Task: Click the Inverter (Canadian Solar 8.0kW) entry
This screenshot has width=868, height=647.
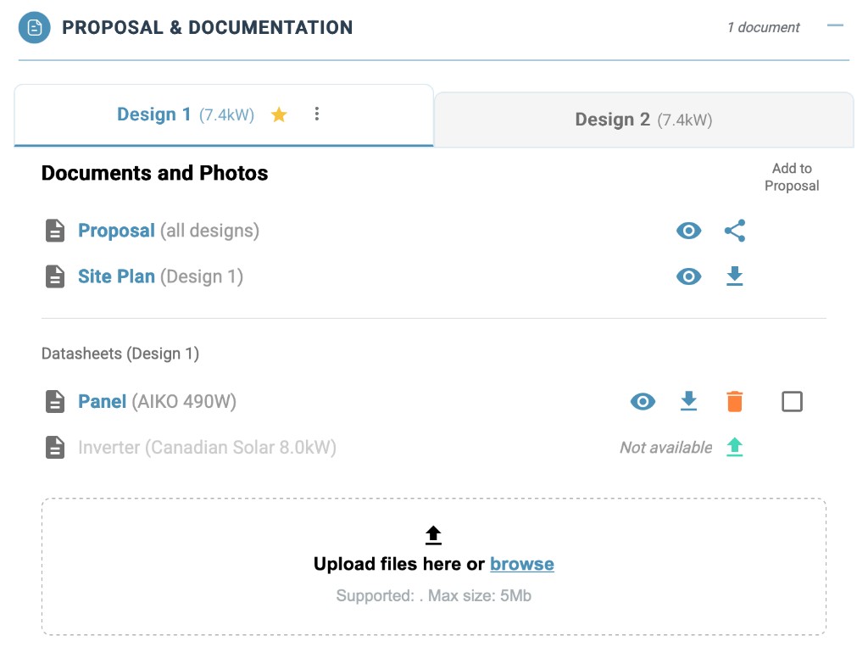Action: (x=207, y=447)
